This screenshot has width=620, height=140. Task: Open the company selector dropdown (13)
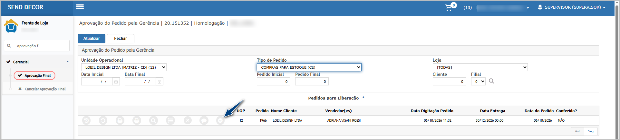[496, 7]
